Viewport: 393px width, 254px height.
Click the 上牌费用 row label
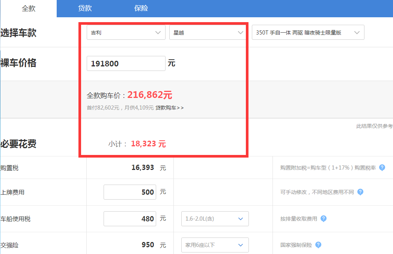pyautogui.click(x=12, y=192)
